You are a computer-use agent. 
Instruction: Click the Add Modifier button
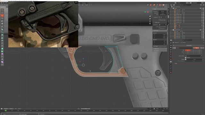pyautogui.click(x=189, y=45)
